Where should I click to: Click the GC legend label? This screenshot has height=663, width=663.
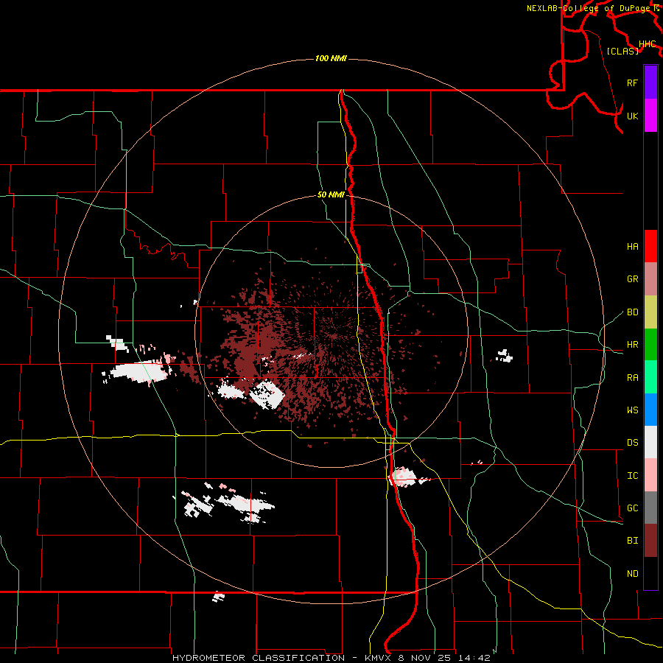point(632,508)
